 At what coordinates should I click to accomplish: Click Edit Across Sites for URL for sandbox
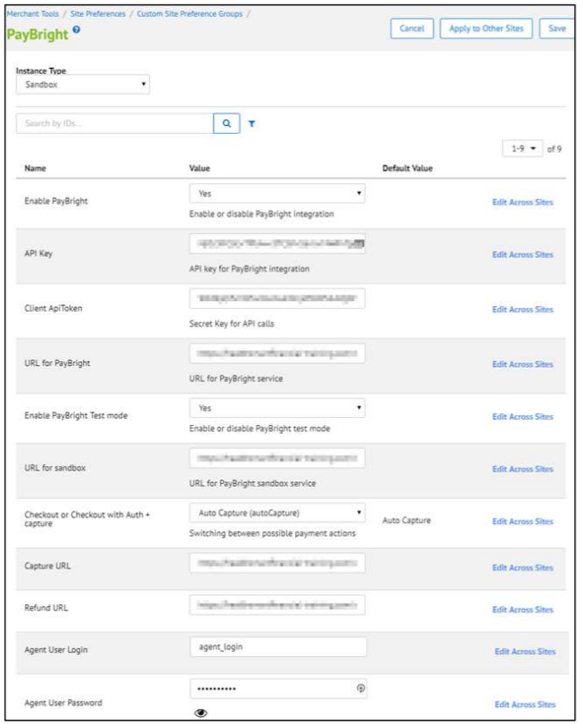click(x=522, y=469)
